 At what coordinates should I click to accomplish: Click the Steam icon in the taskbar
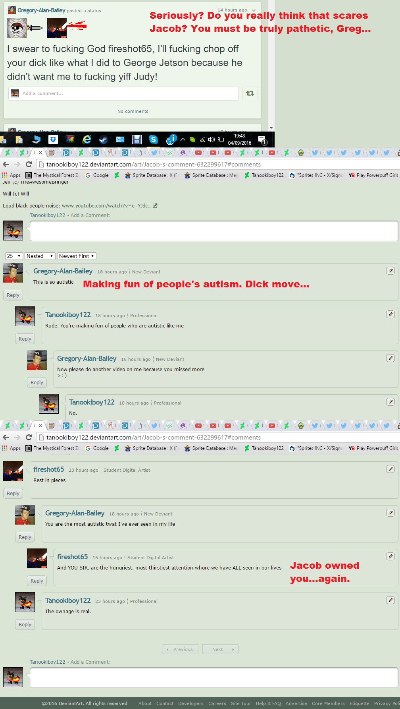pos(103,139)
